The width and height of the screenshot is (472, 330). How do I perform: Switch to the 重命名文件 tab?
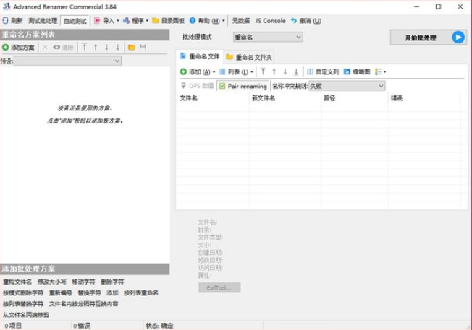[200, 56]
